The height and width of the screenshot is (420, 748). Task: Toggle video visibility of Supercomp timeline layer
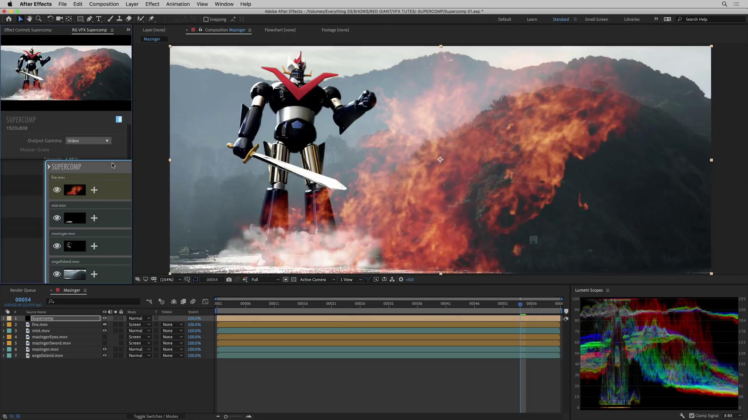104,318
